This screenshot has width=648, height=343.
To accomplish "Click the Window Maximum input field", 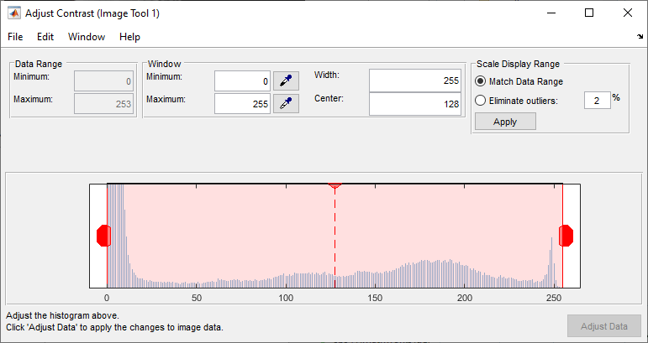I will point(242,104).
